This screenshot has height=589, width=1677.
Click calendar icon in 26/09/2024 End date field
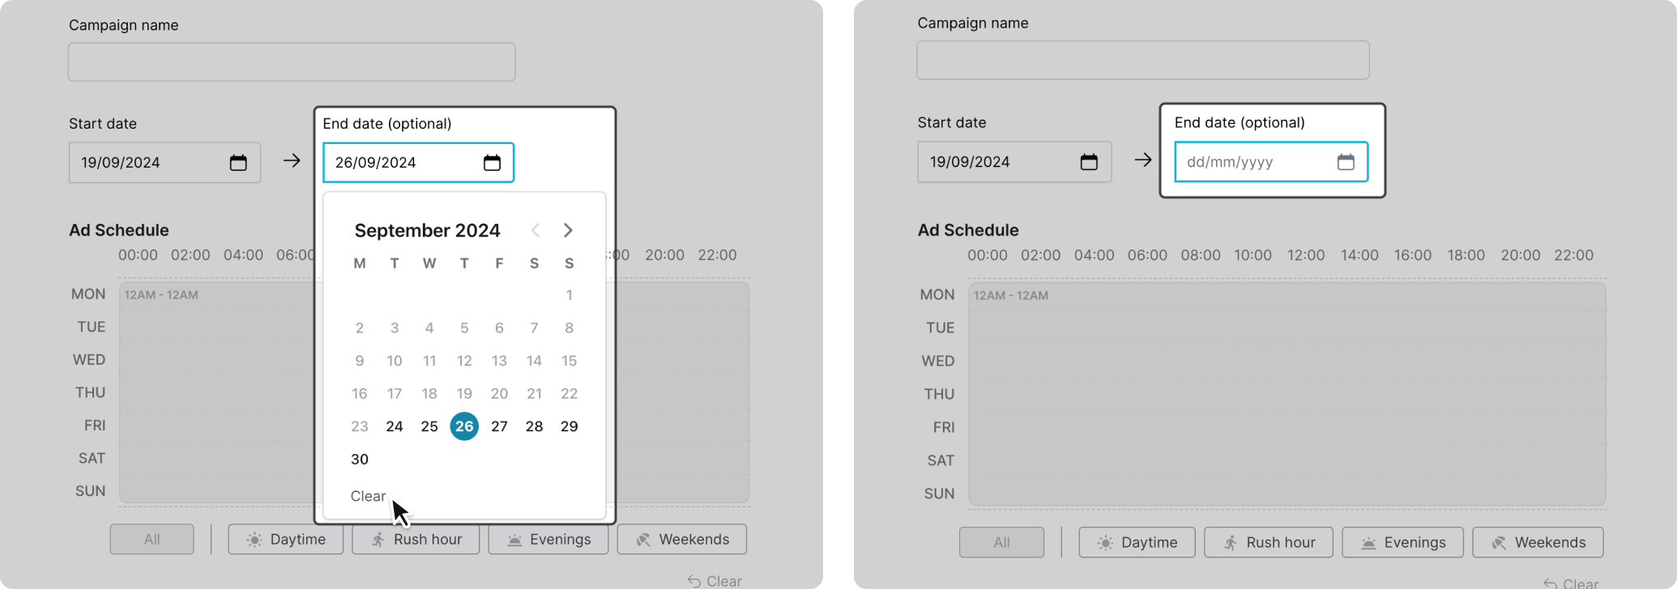click(x=492, y=163)
